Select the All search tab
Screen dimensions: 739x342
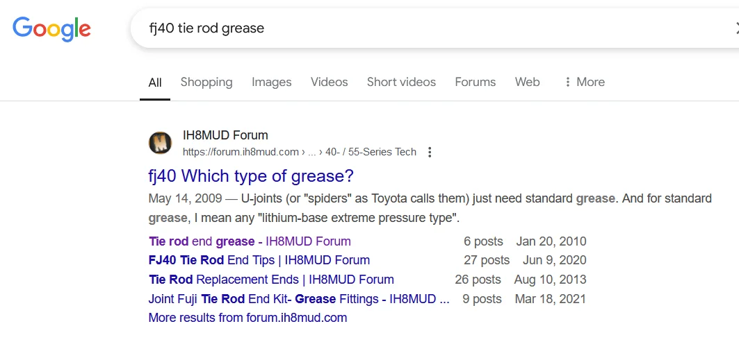coord(155,83)
